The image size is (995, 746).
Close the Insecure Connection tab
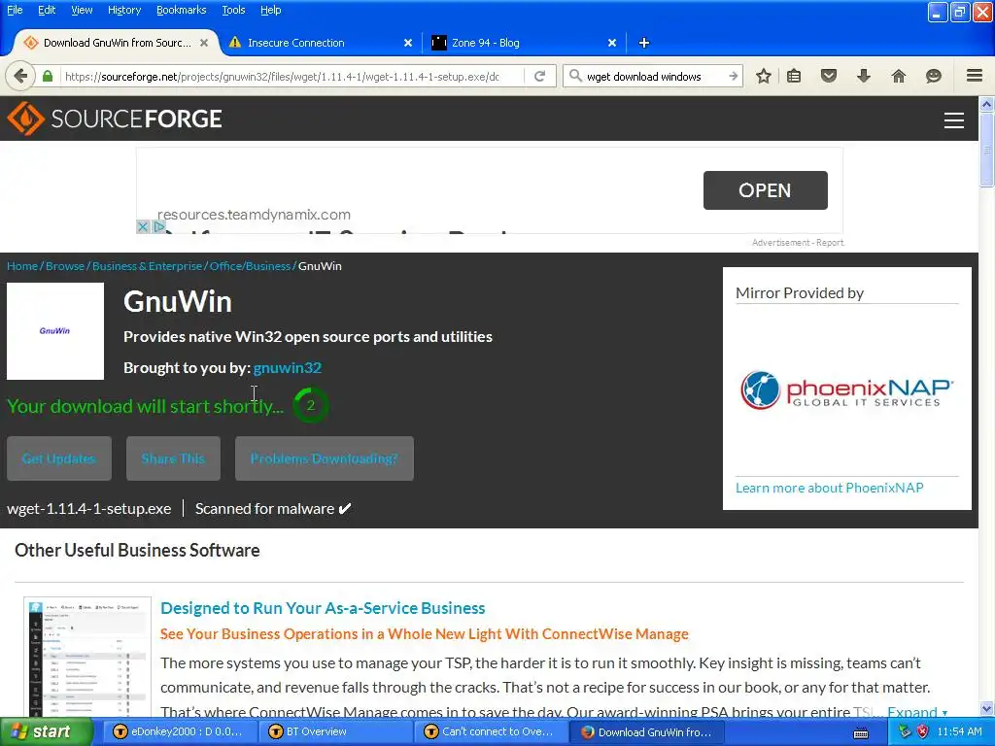tap(408, 43)
